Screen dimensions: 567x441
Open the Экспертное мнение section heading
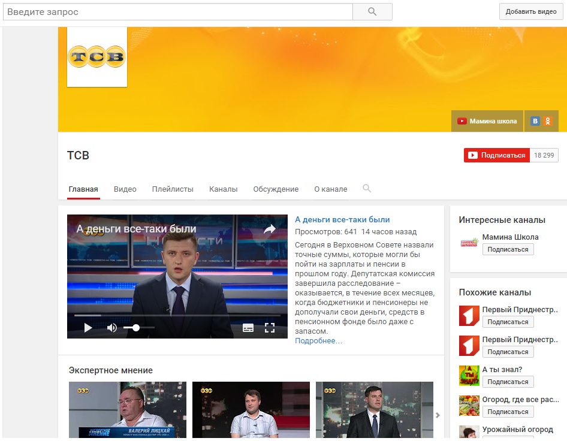click(x=111, y=370)
